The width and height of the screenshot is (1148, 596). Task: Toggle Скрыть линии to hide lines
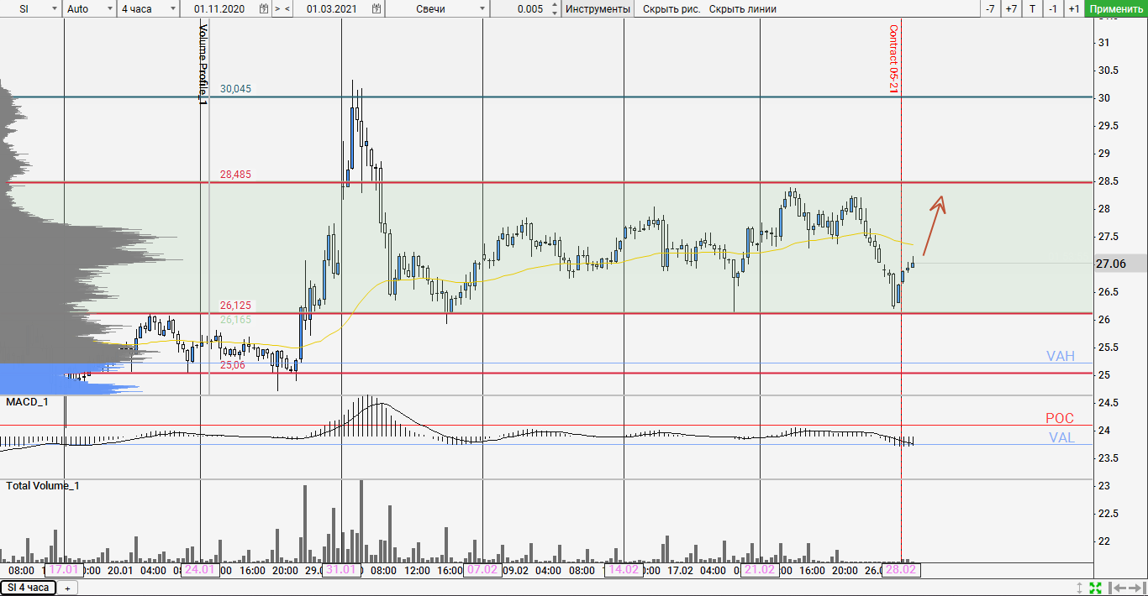(742, 8)
